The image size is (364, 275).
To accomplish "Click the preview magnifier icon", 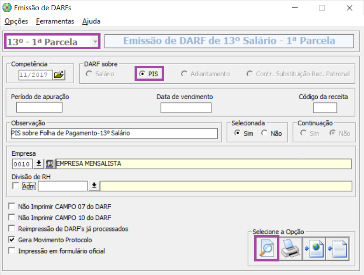I will (x=266, y=248).
